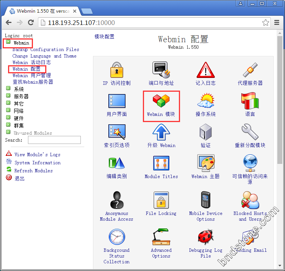Screen dimensions: 285x271
Task: Expand the 服务器 category
Action: pos(8,96)
